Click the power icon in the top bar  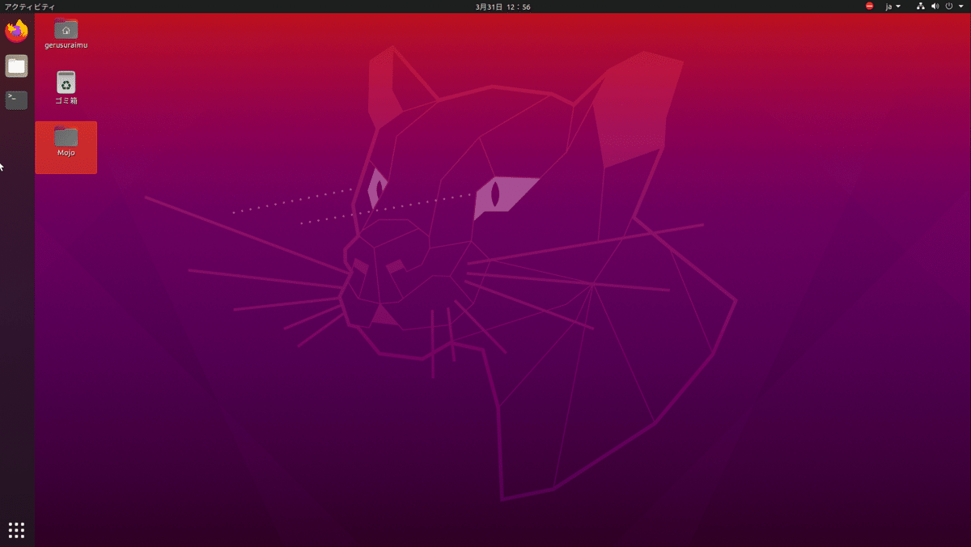(949, 6)
